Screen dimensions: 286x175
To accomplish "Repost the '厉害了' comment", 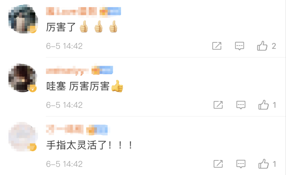I will [217, 46].
